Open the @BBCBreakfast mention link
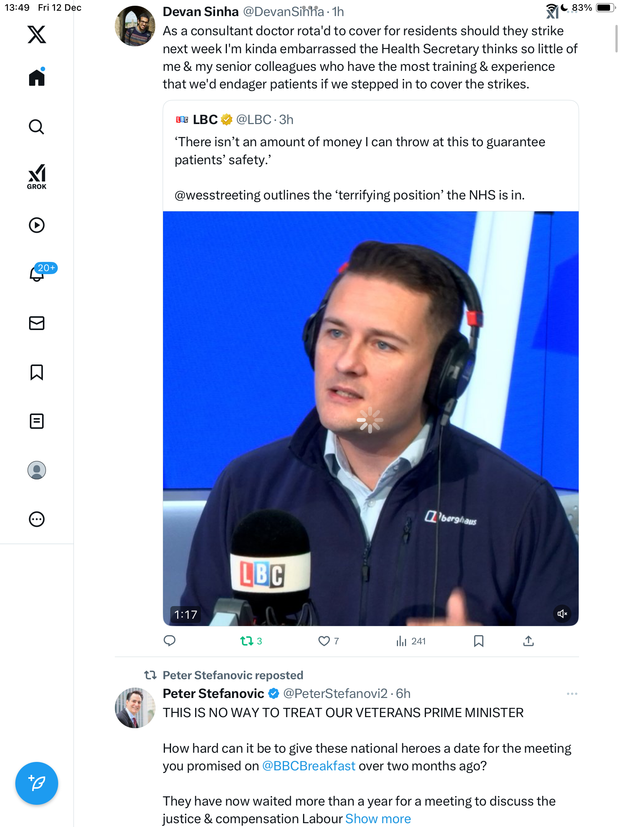Screen dimensions: 620x827 pyautogui.click(x=308, y=766)
